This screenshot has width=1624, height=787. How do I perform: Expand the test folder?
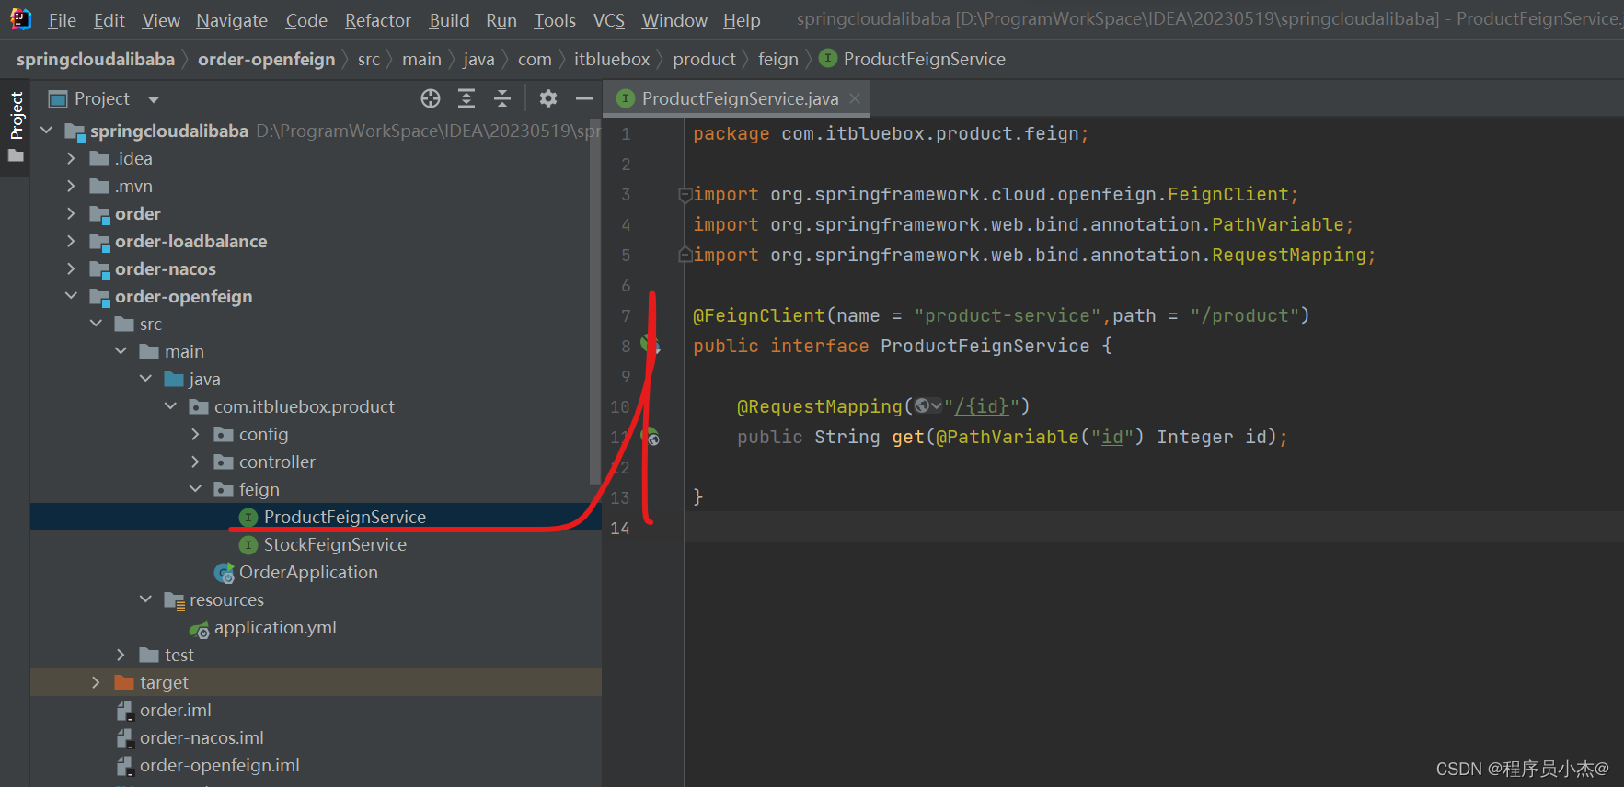[x=121, y=655]
